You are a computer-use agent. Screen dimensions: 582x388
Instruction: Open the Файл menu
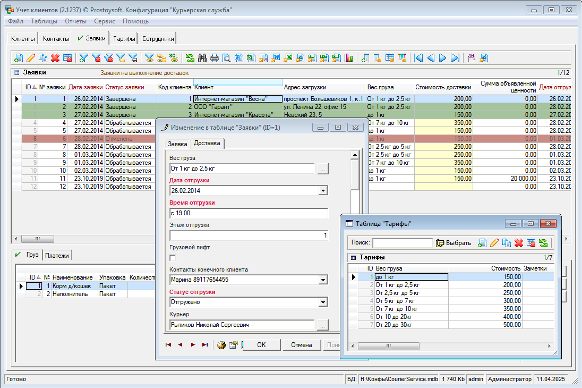[x=15, y=21]
